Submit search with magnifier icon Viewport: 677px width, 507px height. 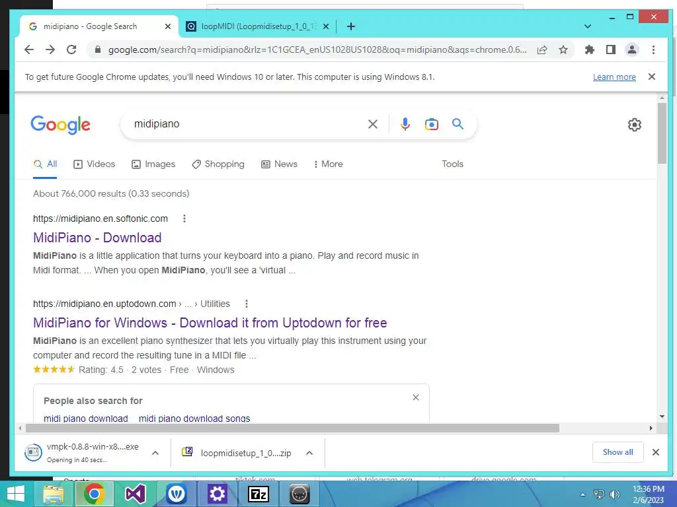[458, 124]
